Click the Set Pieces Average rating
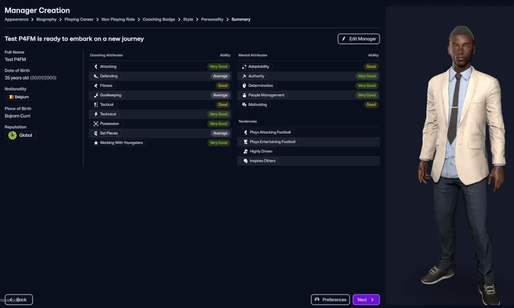The width and height of the screenshot is (514, 308). pos(220,133)
